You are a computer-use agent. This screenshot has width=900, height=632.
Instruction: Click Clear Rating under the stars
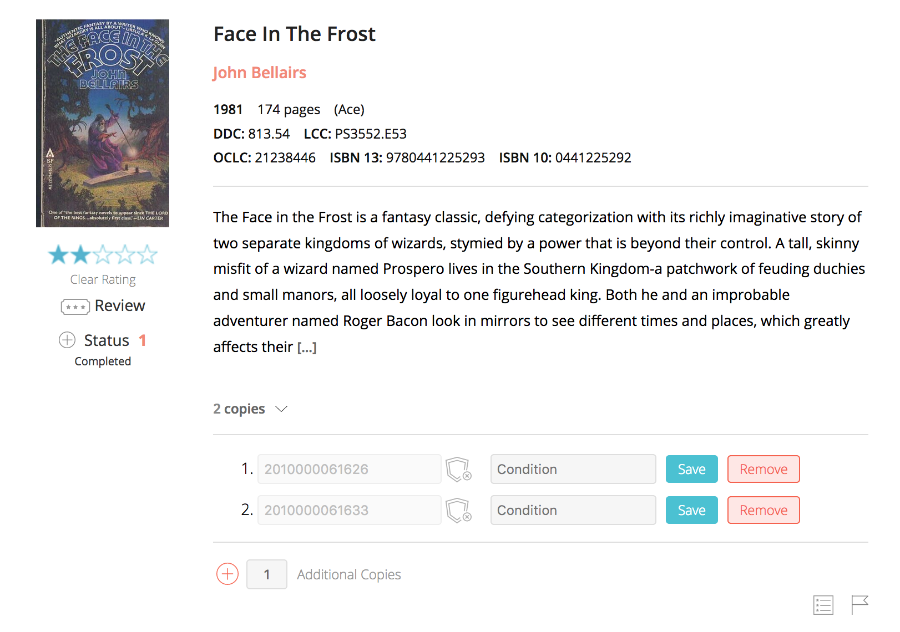tap(103, 280)
